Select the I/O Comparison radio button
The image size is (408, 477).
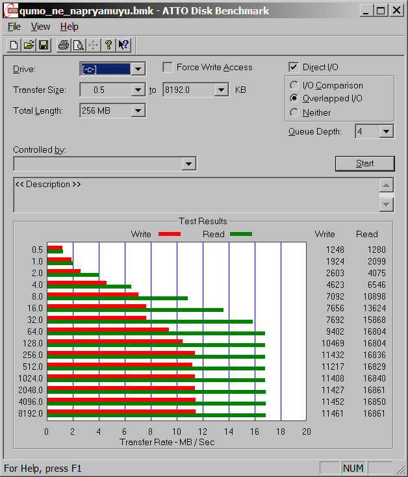click(294, 85)
